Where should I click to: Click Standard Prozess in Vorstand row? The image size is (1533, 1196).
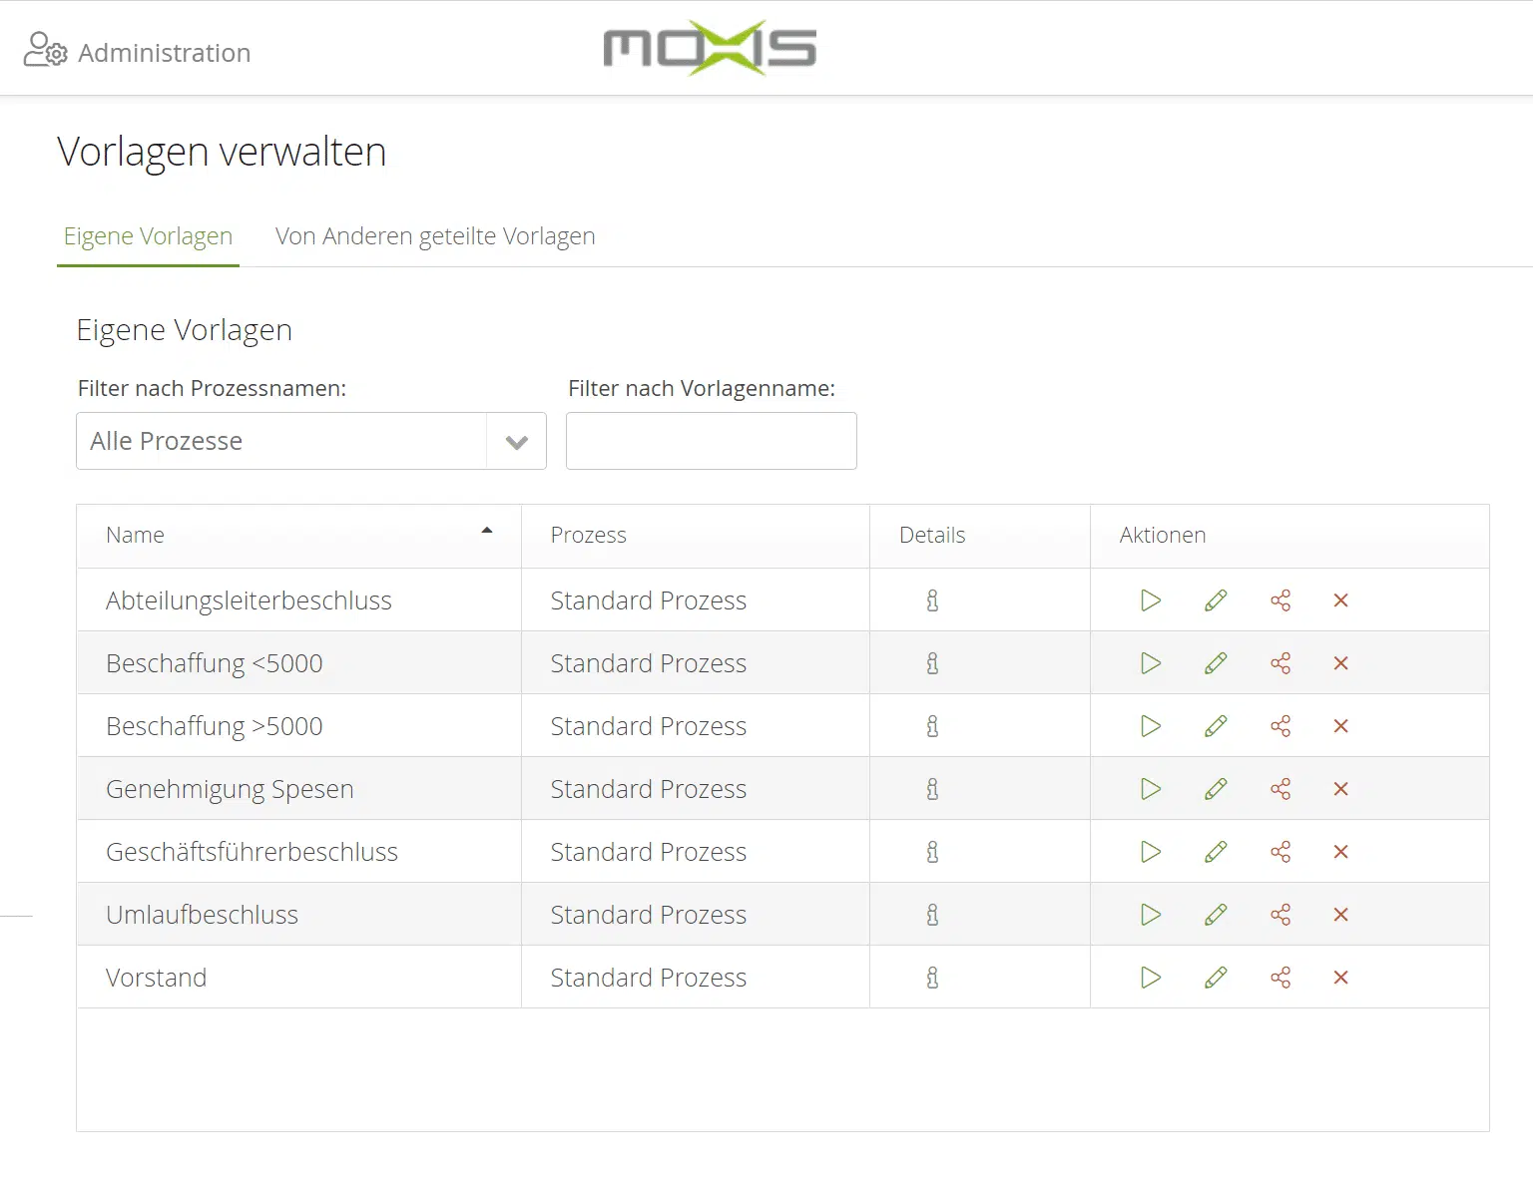pyautogui.click(x=649, y=978)
